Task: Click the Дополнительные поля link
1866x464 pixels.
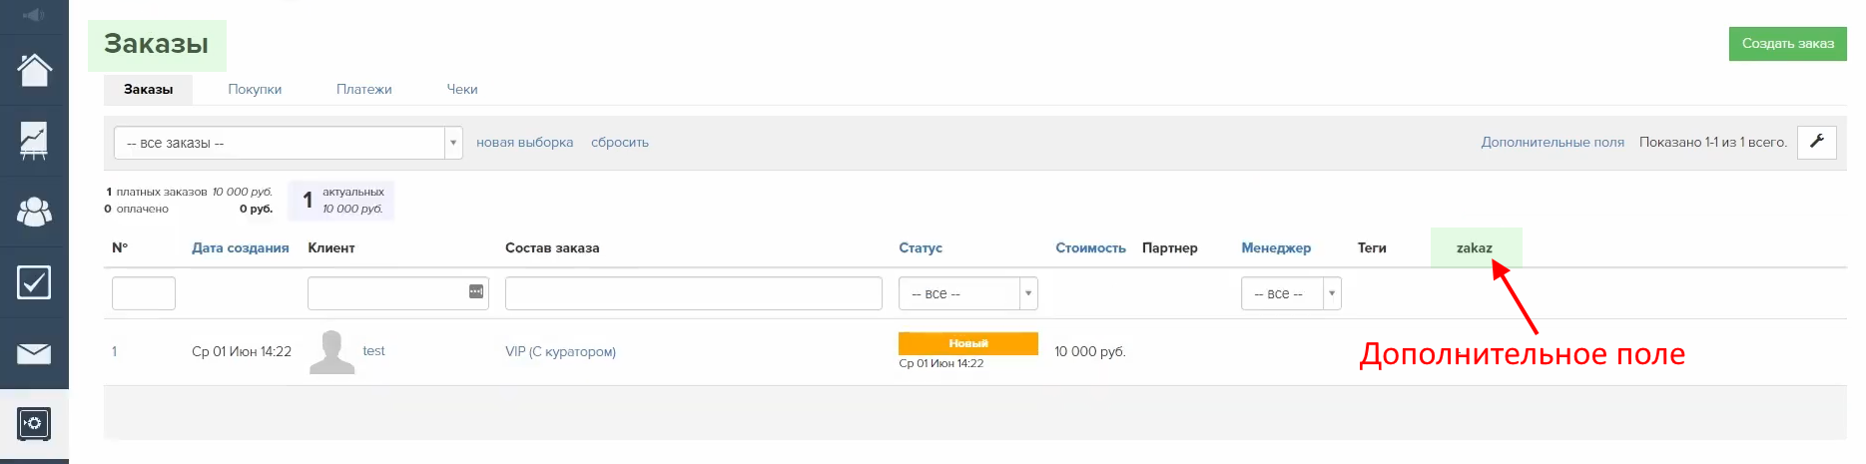Action: (1552, 142)
